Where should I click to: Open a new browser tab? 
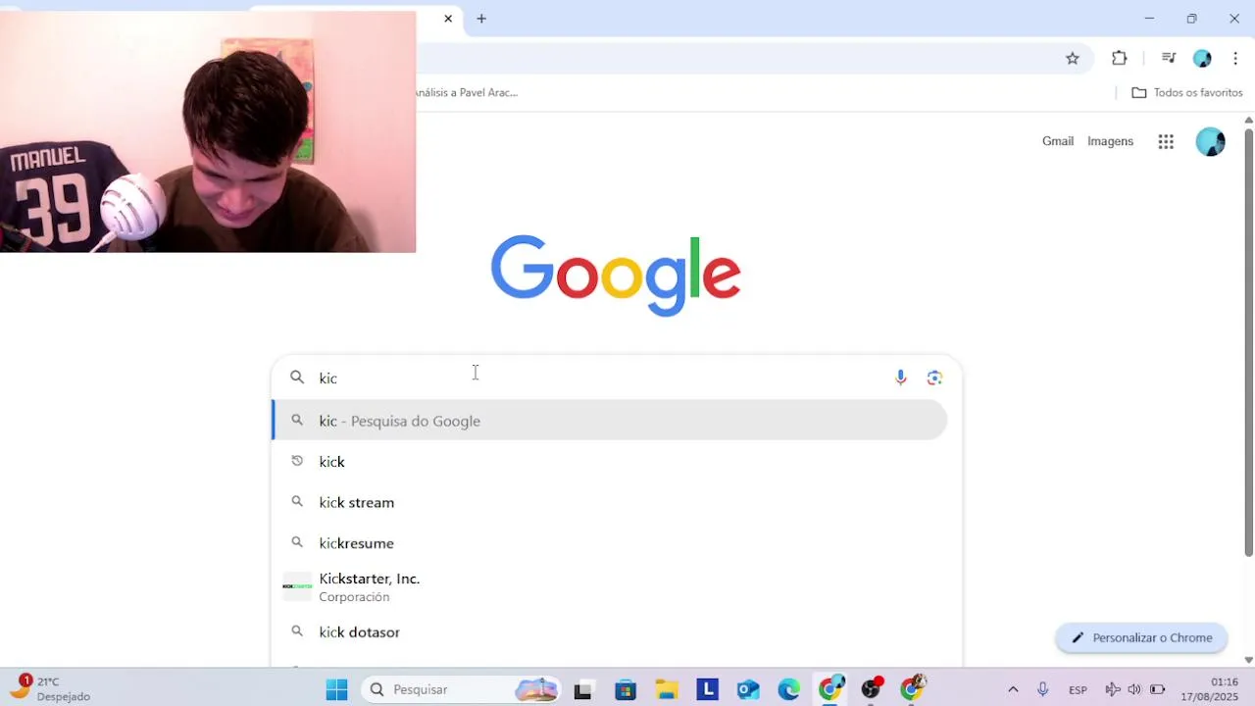point(481,19)
